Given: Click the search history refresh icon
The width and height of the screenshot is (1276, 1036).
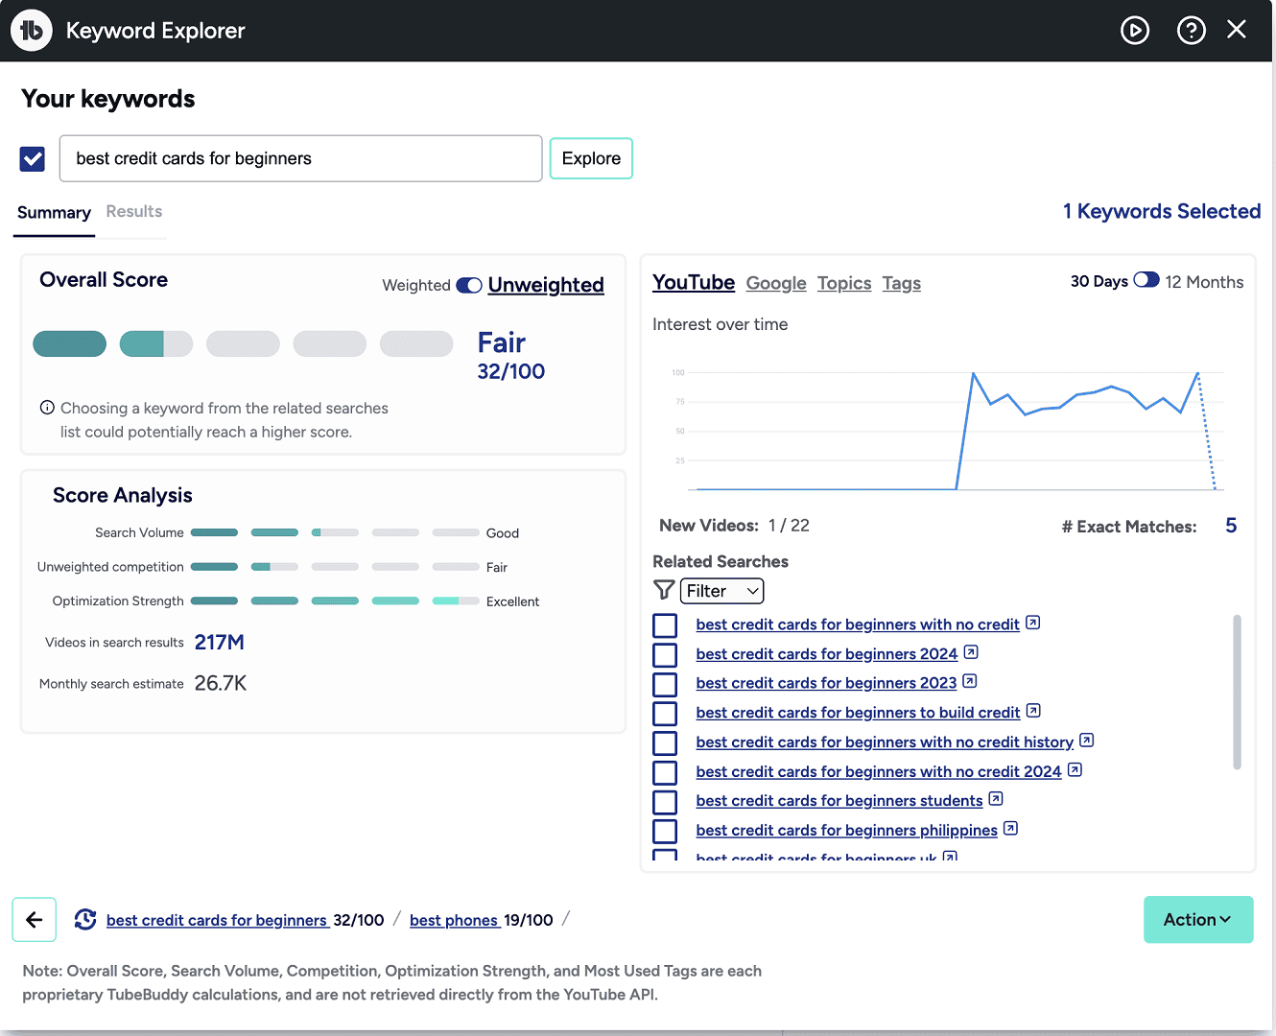Looking at the screenshot, I should pos(85,920).
